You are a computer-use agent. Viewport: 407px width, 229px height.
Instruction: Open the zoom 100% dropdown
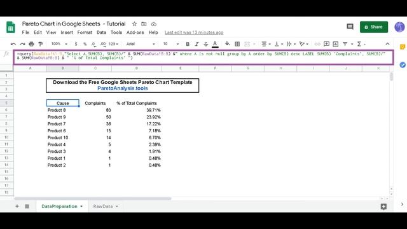click(x=59, y=44)
